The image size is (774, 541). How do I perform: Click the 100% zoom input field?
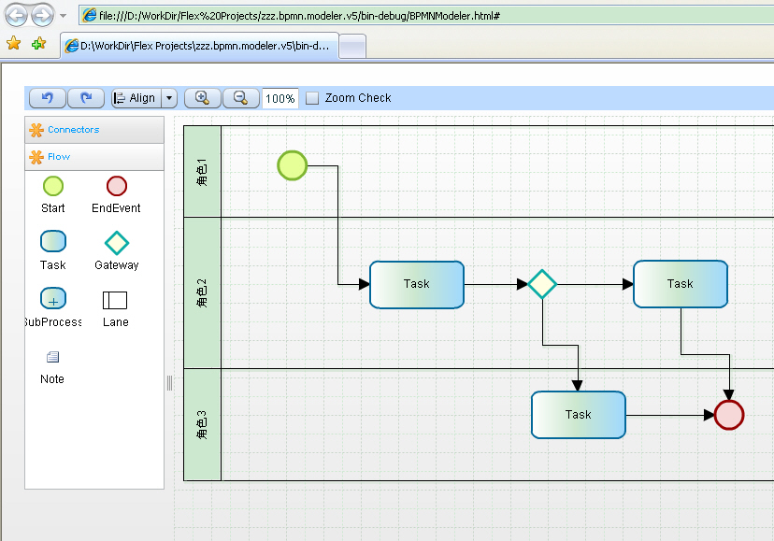279,98
